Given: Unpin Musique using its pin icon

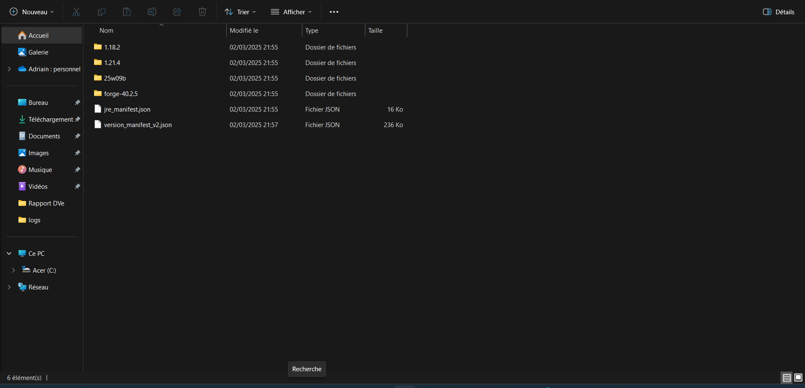Looking at the screenshot, I should click(x=77, y=169).
